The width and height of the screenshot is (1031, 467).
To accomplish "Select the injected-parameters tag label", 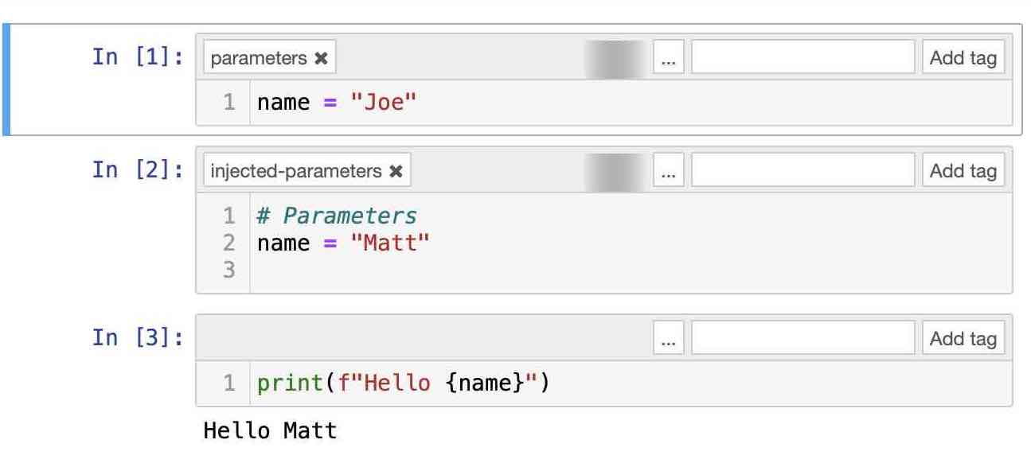I will [296, 171].
